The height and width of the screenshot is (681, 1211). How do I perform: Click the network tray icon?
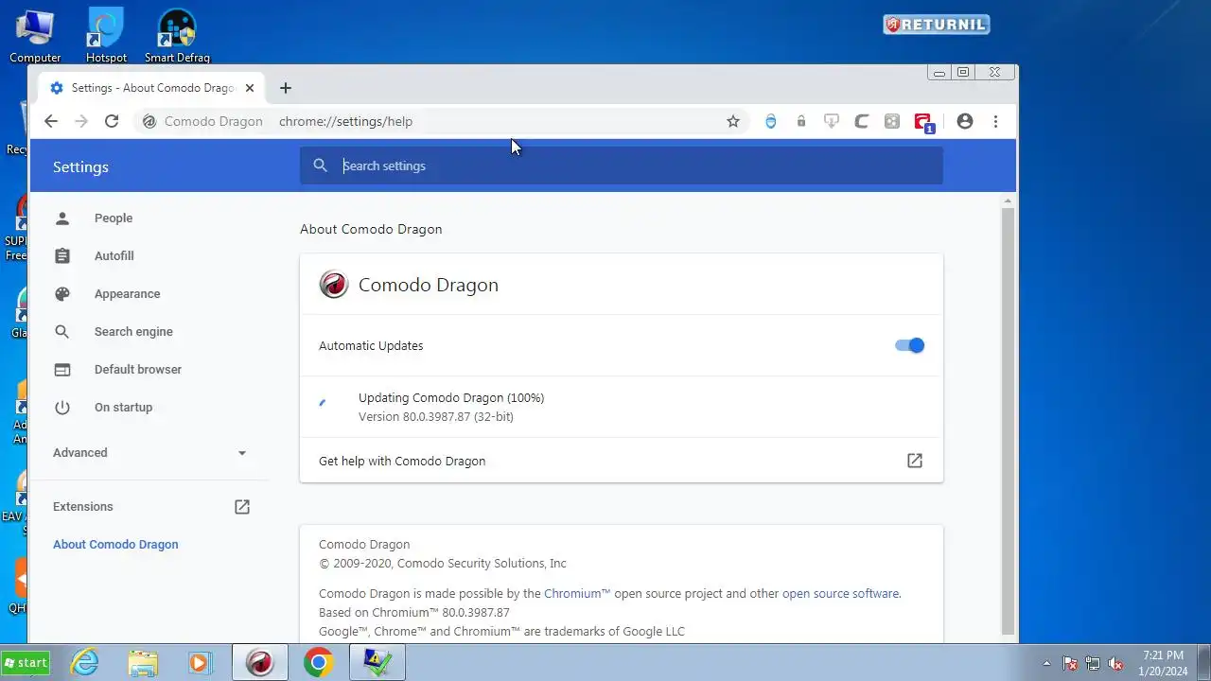(1093, 664)
